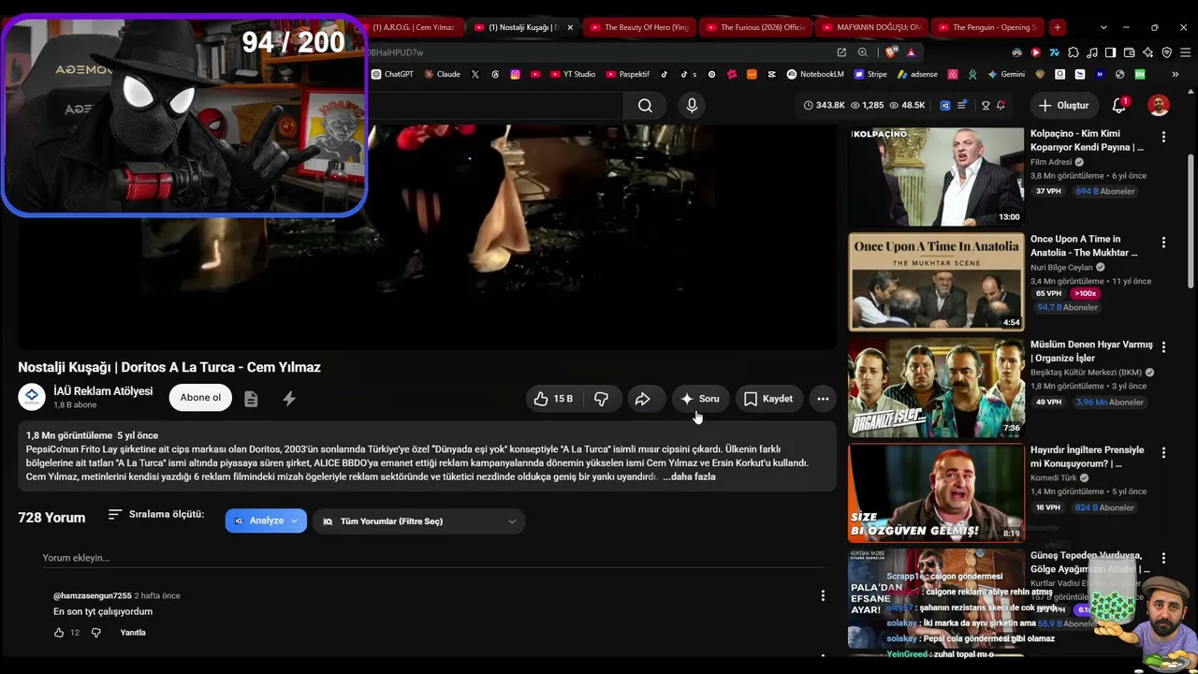Start voice search with the microphone icon
1198x674 pixels.
692,106
